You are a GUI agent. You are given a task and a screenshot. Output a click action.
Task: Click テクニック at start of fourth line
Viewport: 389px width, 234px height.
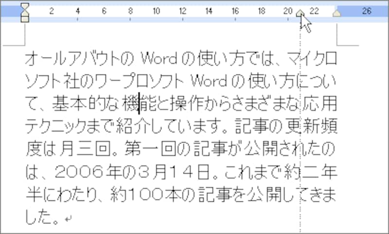coord(55,126)
